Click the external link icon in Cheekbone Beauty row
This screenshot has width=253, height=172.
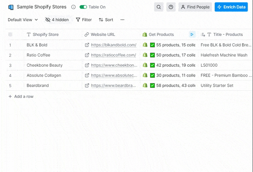[87, 65]
